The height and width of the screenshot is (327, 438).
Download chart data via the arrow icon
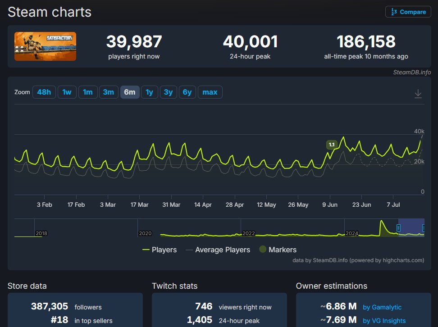click(x=418, y=93)
